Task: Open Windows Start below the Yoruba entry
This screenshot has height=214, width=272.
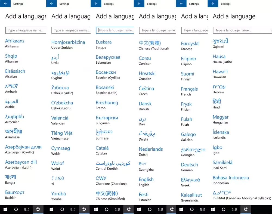Action: [x=51, y=209]
